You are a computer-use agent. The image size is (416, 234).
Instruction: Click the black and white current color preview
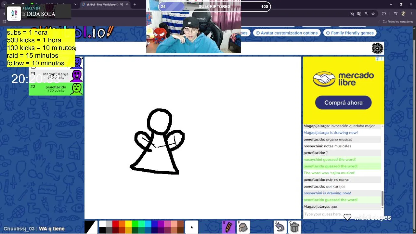click(x=91, y=227)
